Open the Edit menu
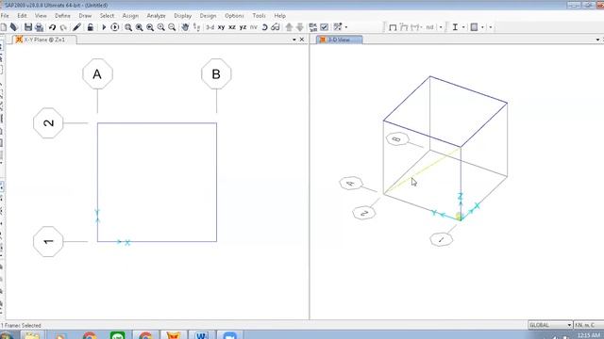This screenshot has width=604, height=339. tap(22, 16)
